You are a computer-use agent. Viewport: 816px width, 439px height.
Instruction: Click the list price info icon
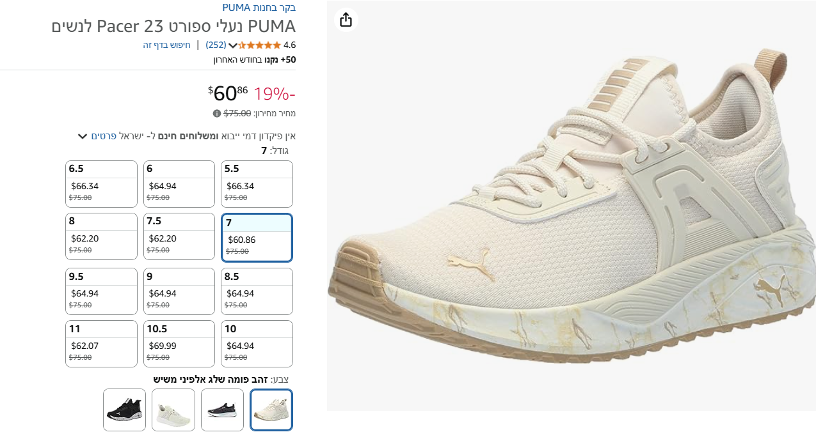217,114
